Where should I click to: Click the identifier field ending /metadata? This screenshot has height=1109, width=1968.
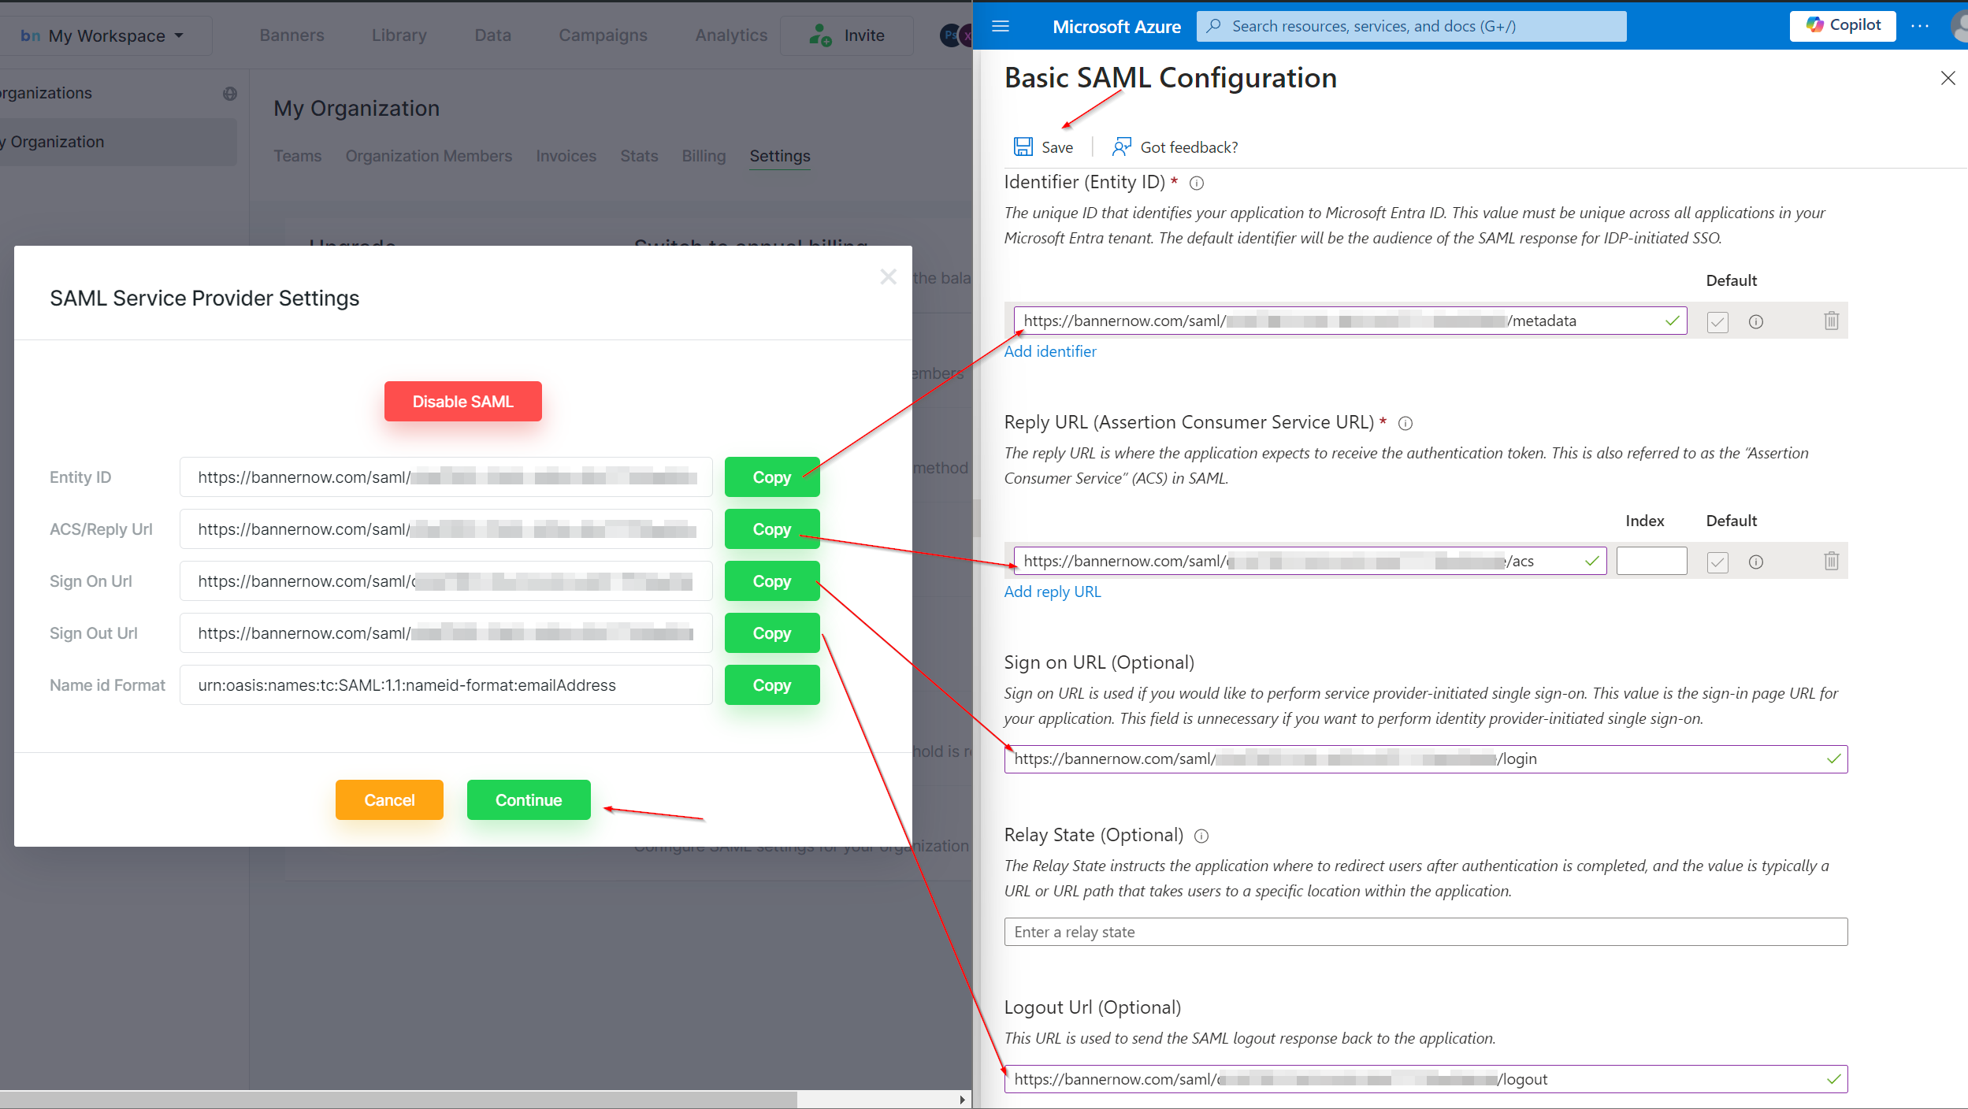pyautogui.click(x=1350, y=321)
